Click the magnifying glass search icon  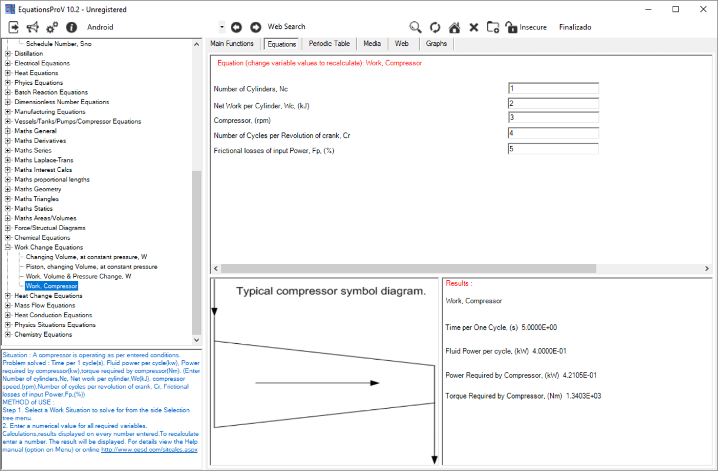(415, 27)
